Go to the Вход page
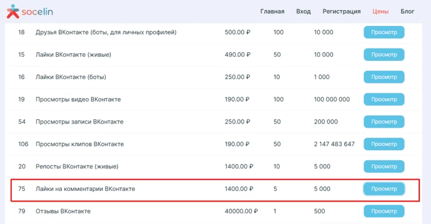The image size is (431, 224). coord(303,12)
